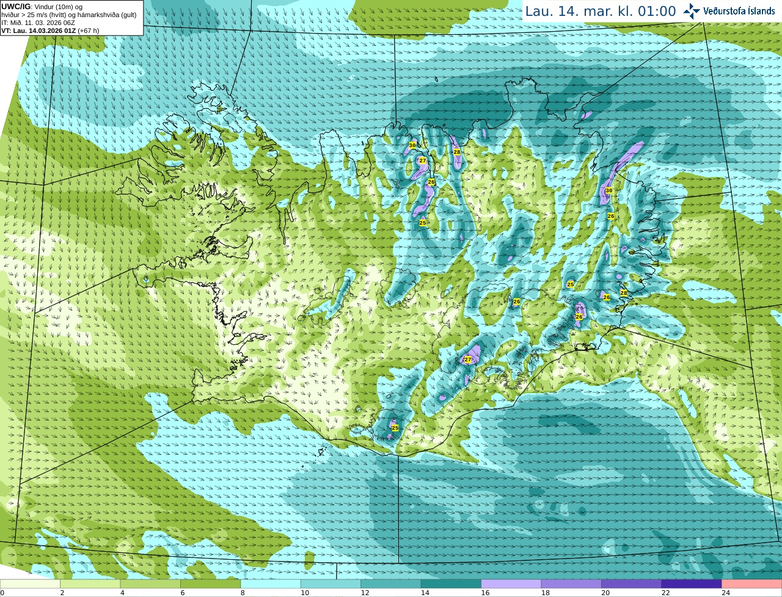
Task: Pick the 6–8 m/s olive green legend swatch
Action: point(210,584)
